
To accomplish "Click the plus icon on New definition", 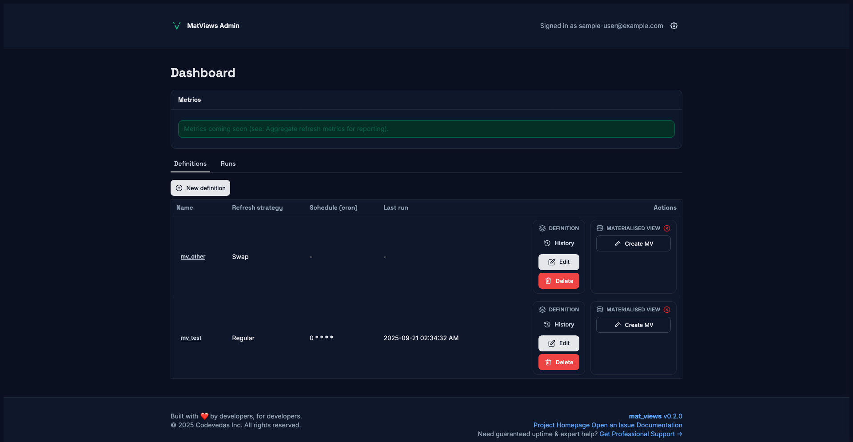I will coord(179,188).
